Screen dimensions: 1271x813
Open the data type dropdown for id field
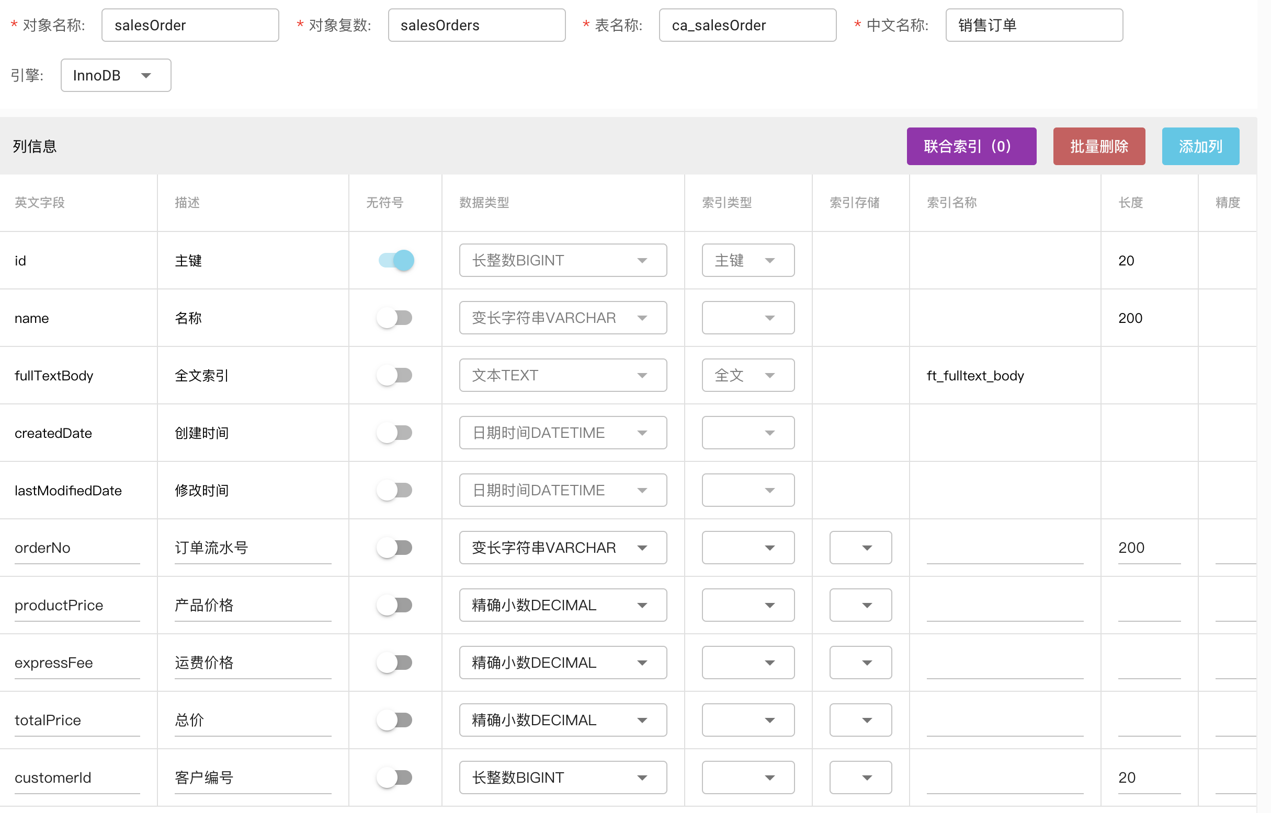click(x=562, y=260)
